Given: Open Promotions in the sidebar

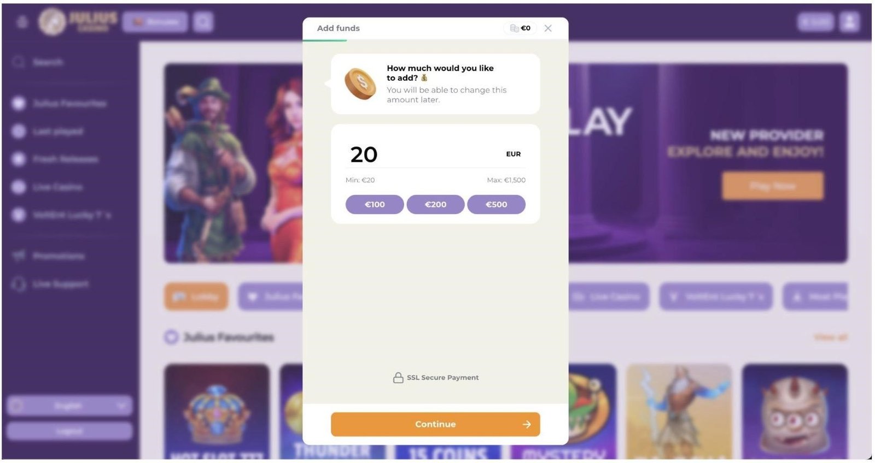Looking at the screenshot, I should [49, 256].
